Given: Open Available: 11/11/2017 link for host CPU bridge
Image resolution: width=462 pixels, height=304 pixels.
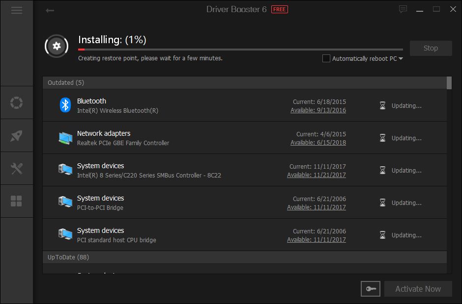Looking at the screenshot, I should click(317, 240).
